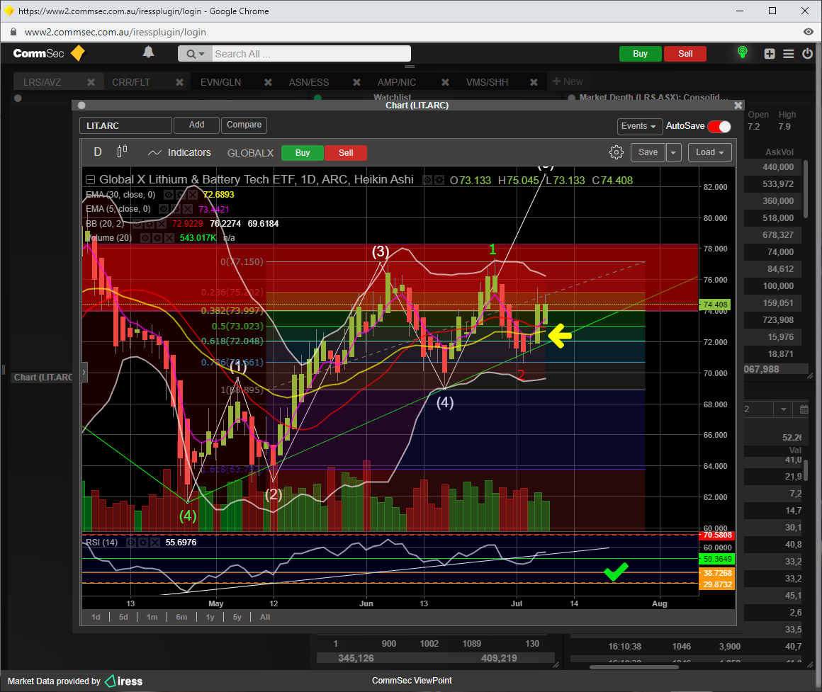Toggle the AutoSave switch

[719, 126]
